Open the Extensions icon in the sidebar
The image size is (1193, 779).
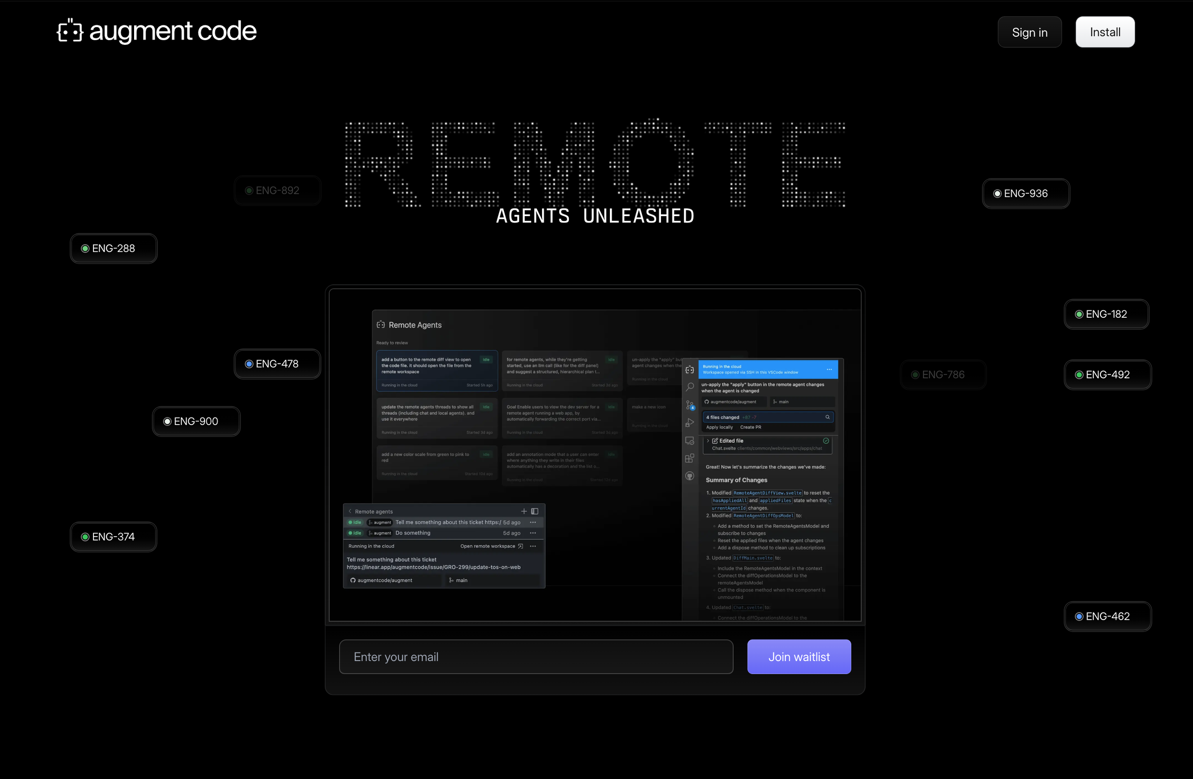[690, 458]
